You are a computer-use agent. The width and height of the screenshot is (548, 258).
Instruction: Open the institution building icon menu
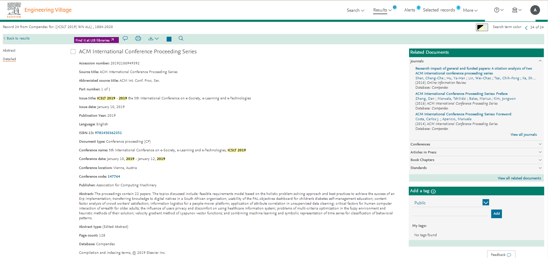coord(517,10)
